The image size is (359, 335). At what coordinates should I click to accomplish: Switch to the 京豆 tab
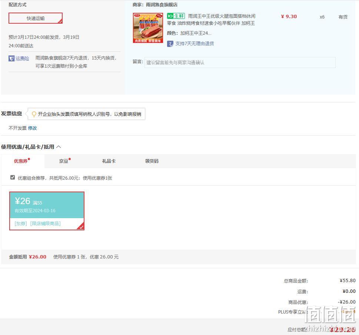[64, 161]
